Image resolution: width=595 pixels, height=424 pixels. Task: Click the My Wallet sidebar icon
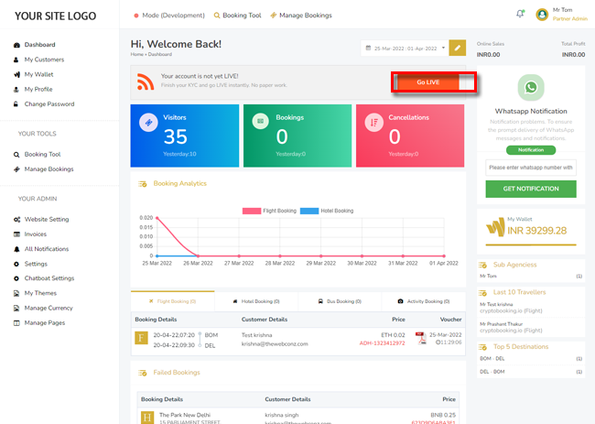pos(16,74)
